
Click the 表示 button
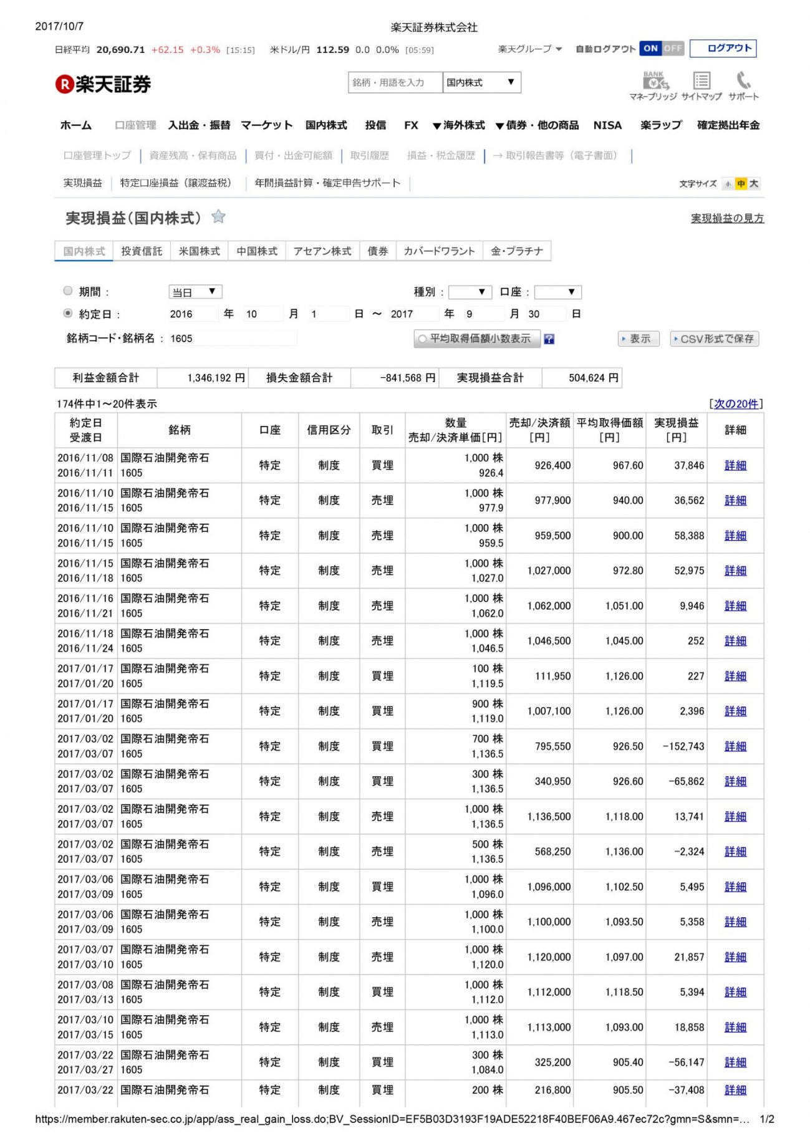click(x=639, y=339)
